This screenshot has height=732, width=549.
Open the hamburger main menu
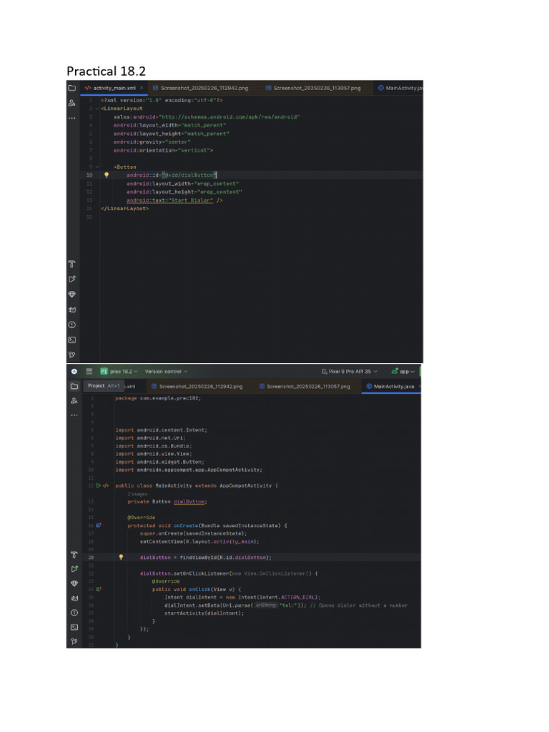click(x=89, y=372)
